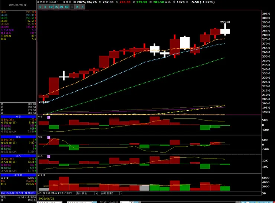Image resolution: width=275 pixels, height=203 pixels.
Task: Click the MA10 volume value 2705張
Action: (30, 184)
